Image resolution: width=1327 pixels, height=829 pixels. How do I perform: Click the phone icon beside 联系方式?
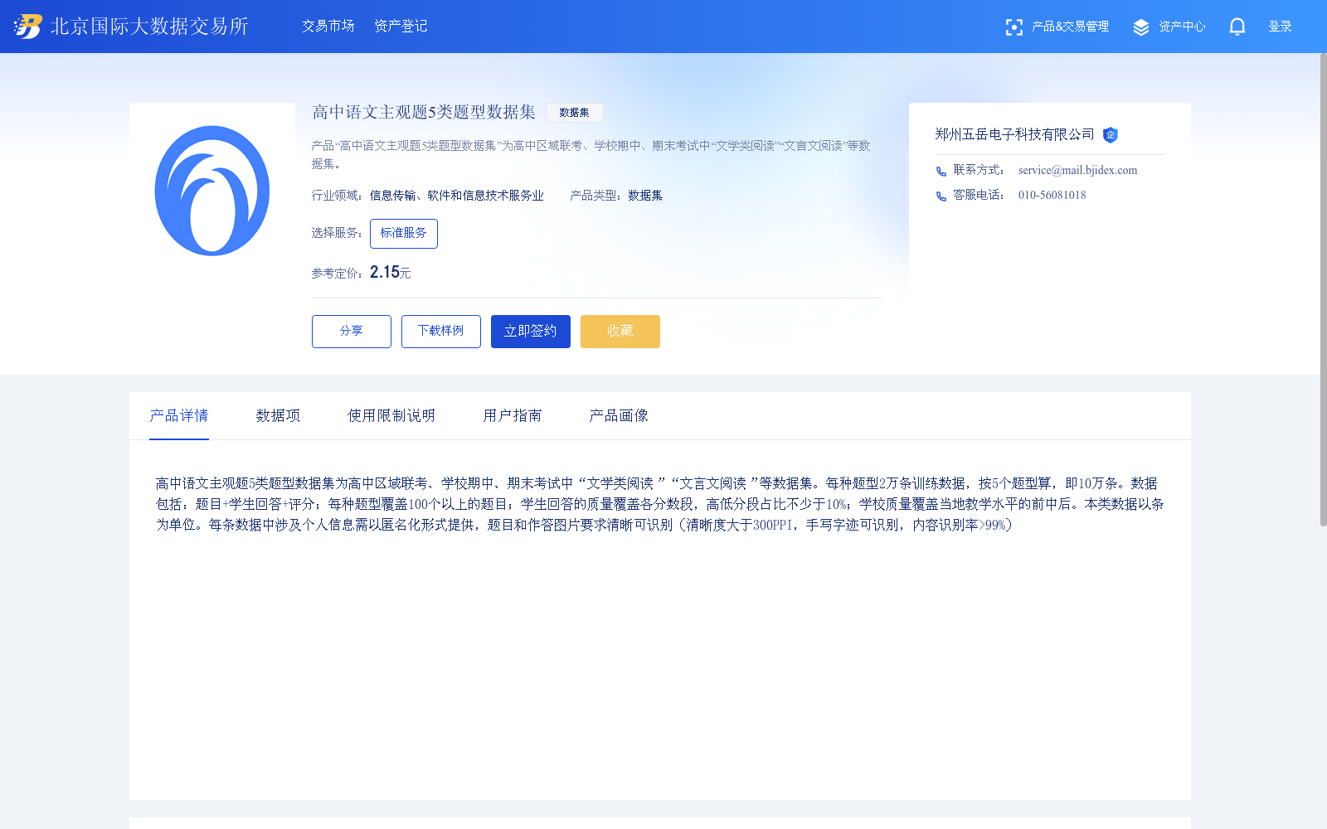tap(941, 172)
